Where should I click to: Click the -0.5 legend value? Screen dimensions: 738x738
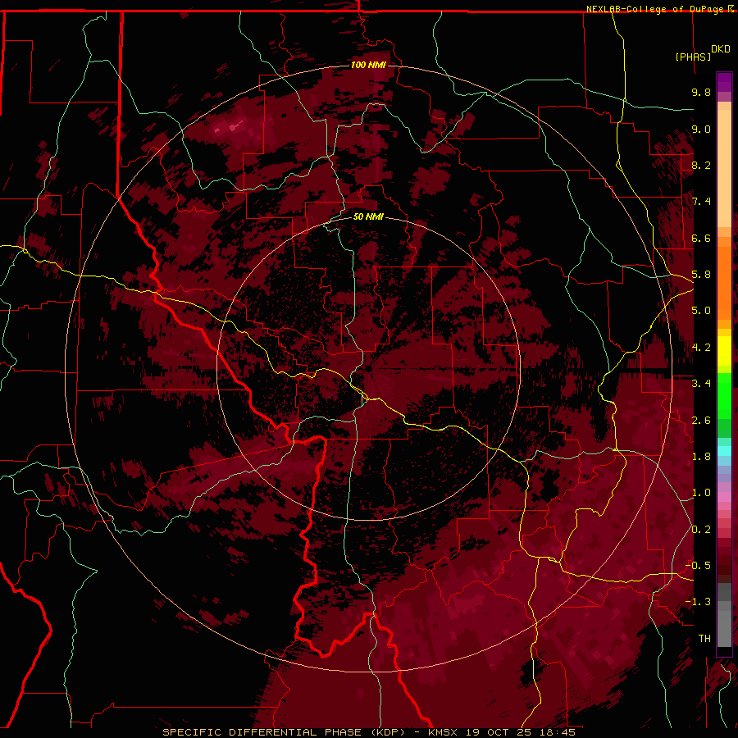click(x=698, y=566)
